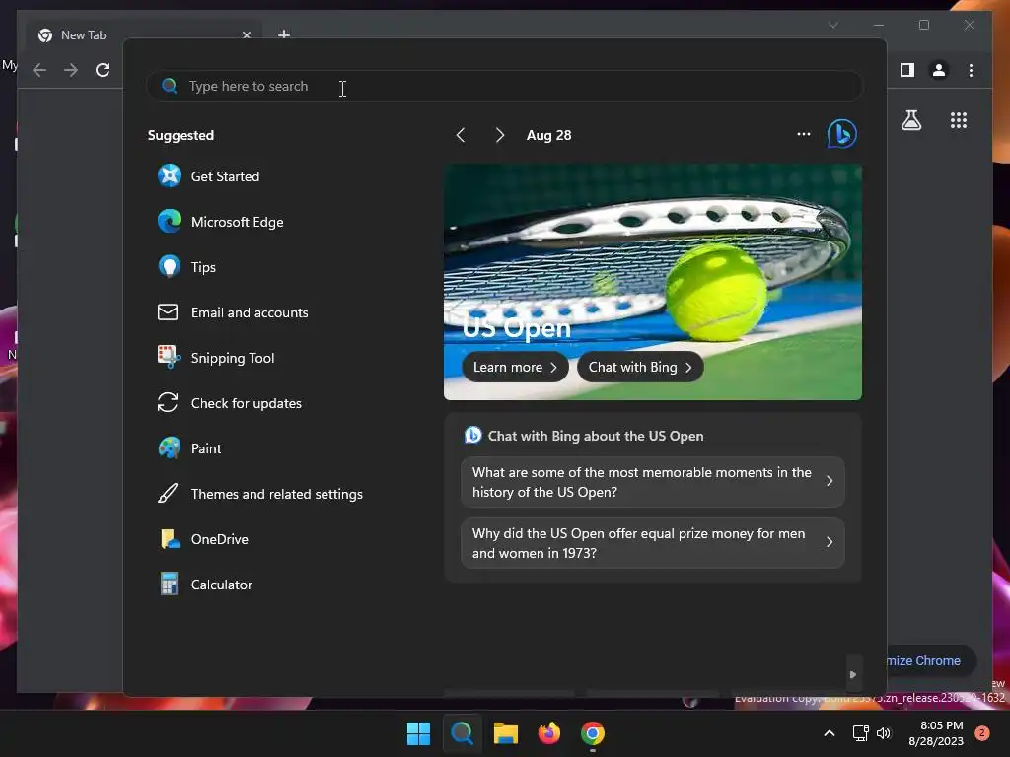Open the taskbar clock and date
The height and width of the screenshot is (757, 1010).
(936, 733)
